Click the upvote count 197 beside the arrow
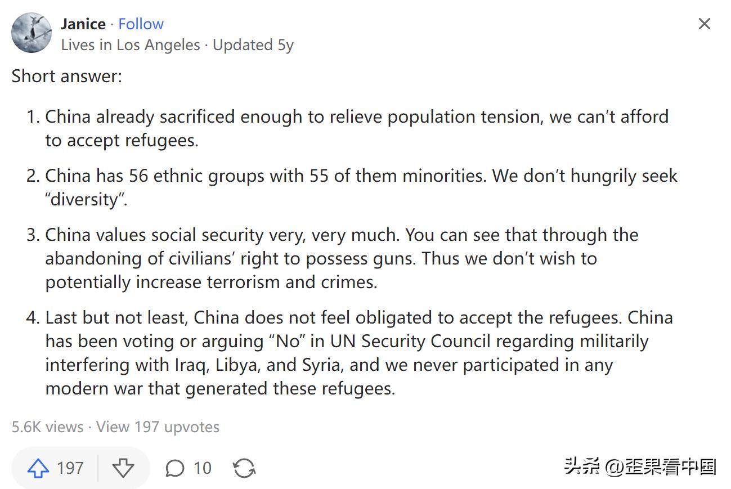Image resolution: width=731 pixels, height=489 pixels. pos(70,468)
